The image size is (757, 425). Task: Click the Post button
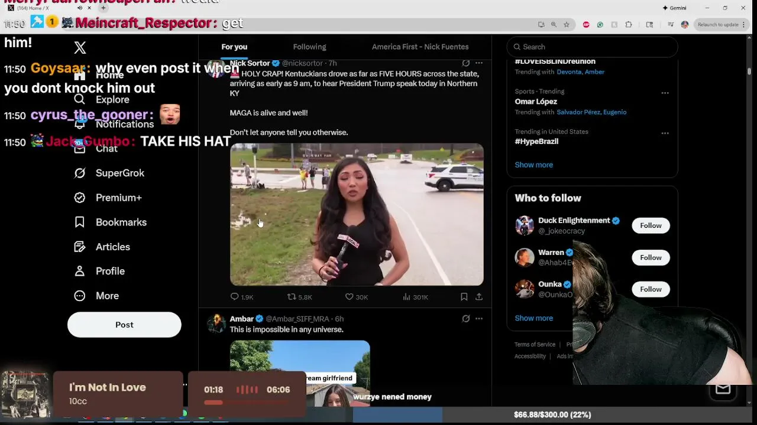click(124, 325)
